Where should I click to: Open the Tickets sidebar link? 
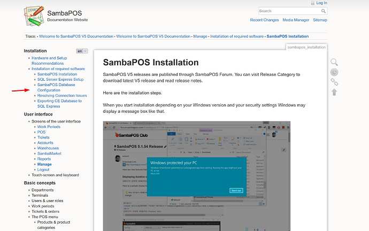click(x=43, y=137)
